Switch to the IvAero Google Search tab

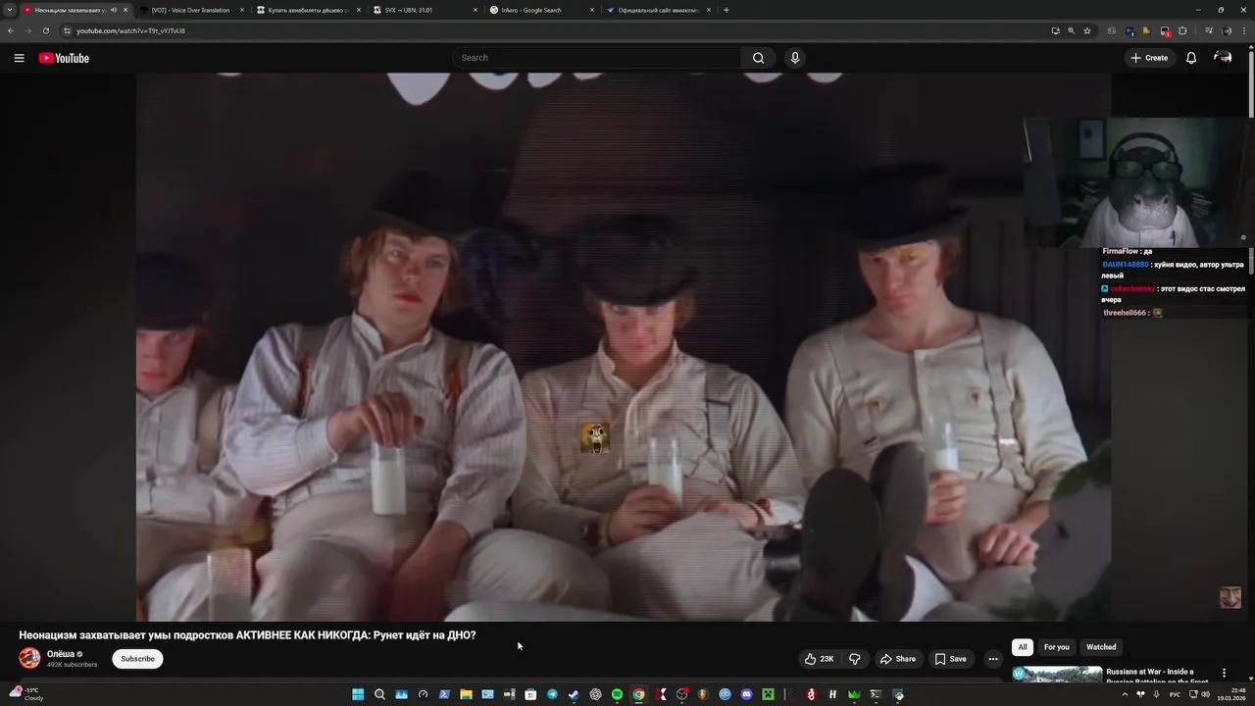point(540,10)
